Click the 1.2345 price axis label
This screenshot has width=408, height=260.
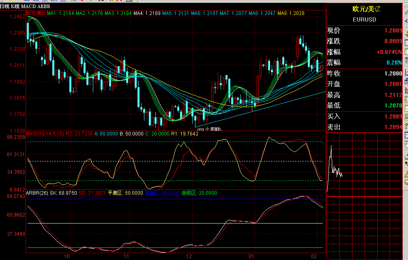coord(17,33)
